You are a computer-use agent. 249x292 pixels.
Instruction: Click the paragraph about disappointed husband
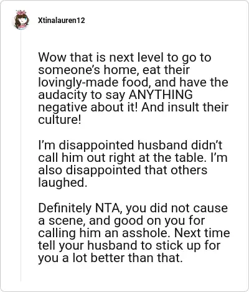[133, 164]
